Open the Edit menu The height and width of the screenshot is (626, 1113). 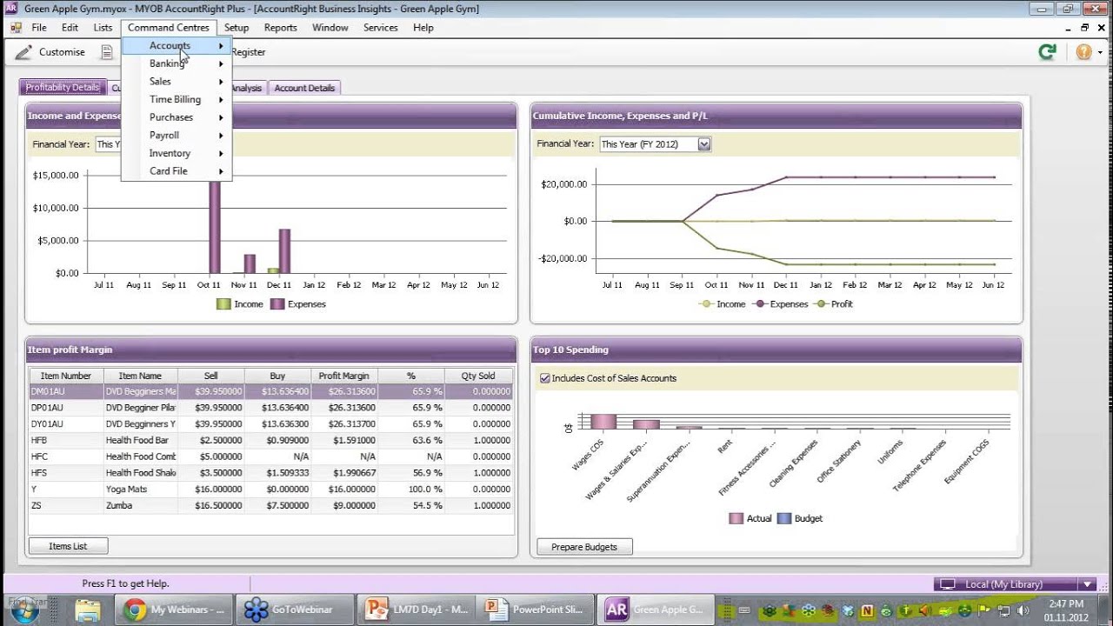[70, 28]
